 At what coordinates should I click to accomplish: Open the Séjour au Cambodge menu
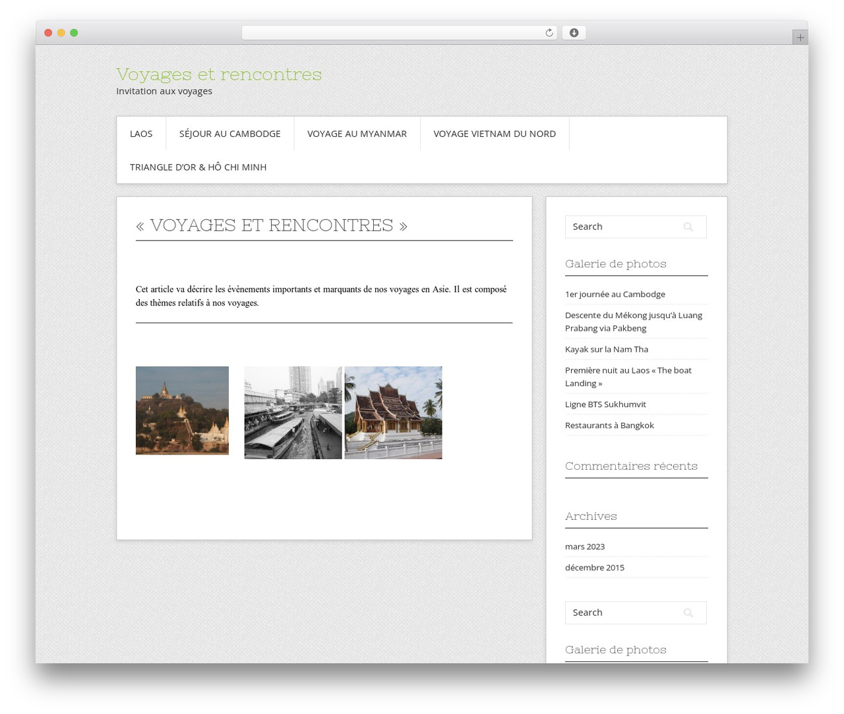[x=230, y=134]
